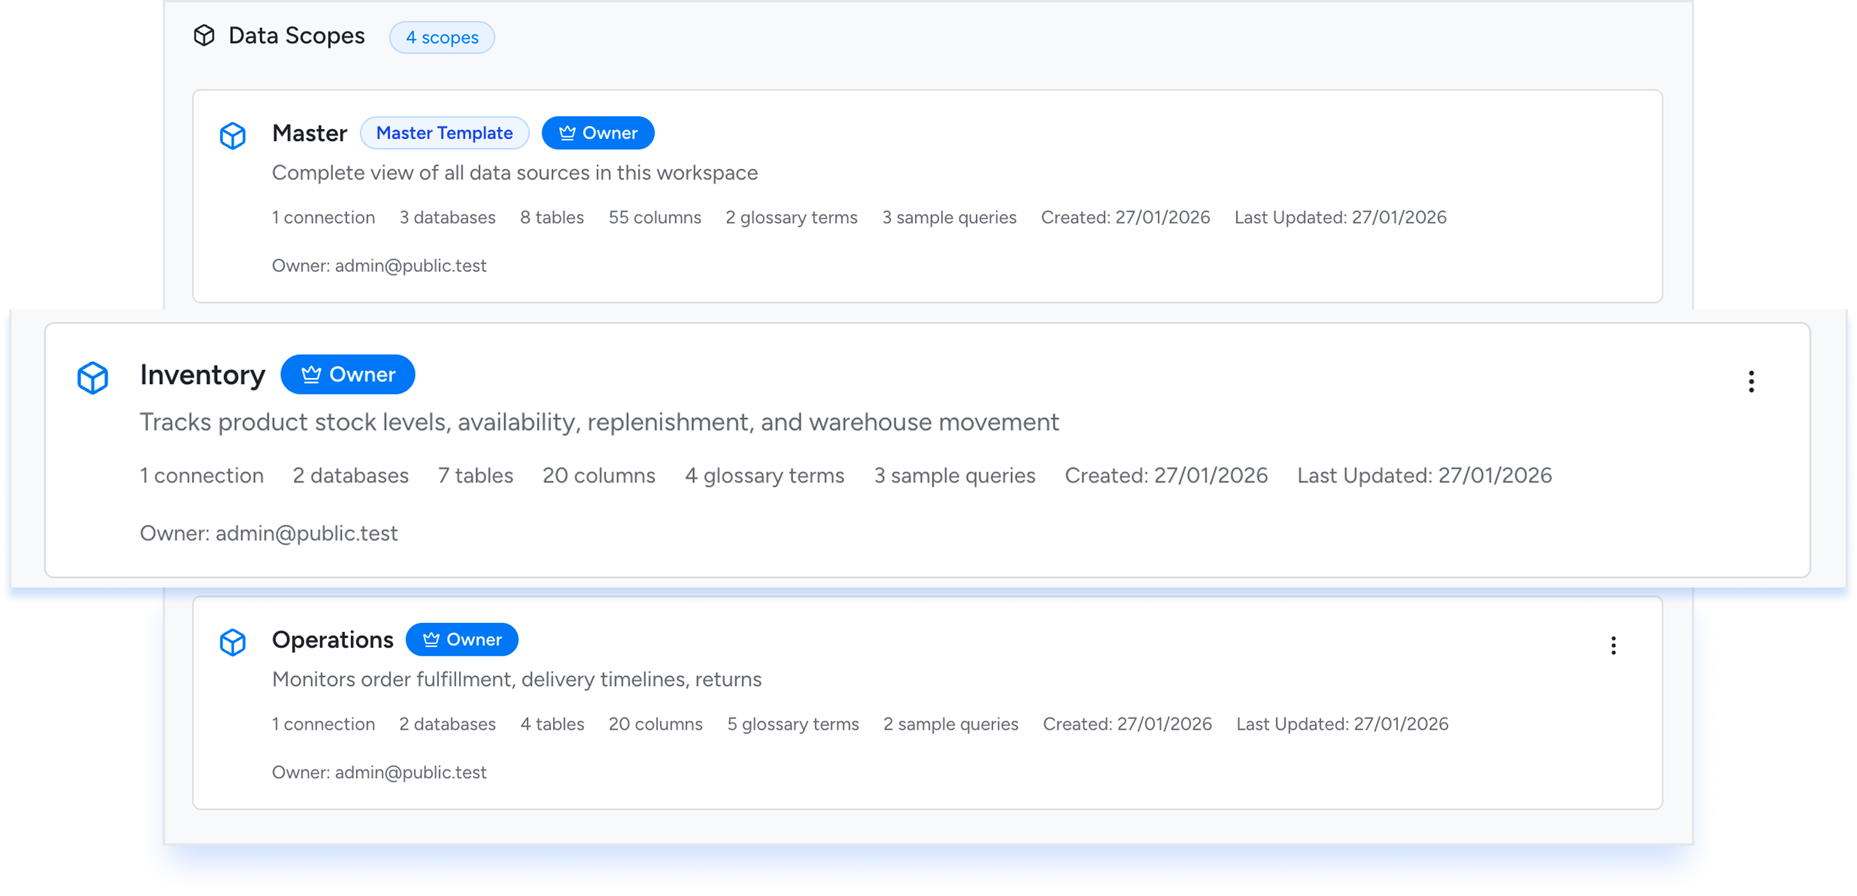Click the Inventory scope description text
1857x896 pixels.
pyautogui.click(x=599, y=422)
